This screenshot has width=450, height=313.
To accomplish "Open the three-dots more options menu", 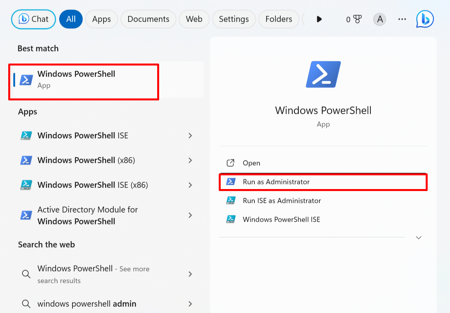I will pos(402,19).
